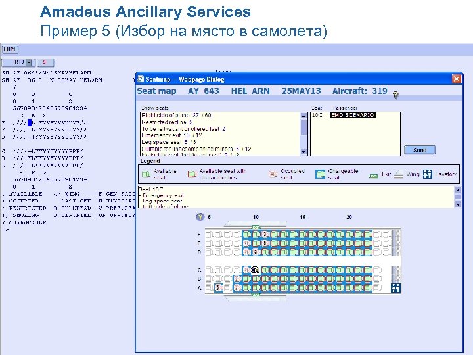Select available seat 15F

[x=303, y=235]
